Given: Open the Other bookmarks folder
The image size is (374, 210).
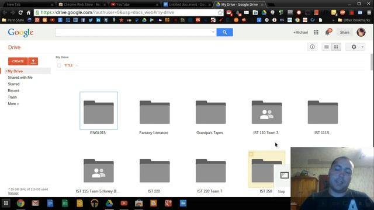Looking at the screenshot, I should (354, 20).
